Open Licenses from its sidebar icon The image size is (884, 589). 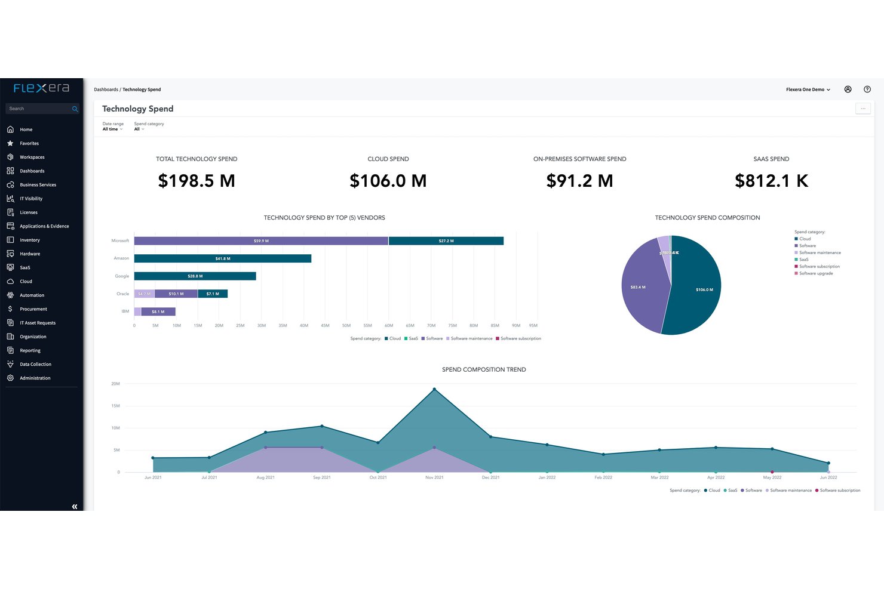(10, 212)
